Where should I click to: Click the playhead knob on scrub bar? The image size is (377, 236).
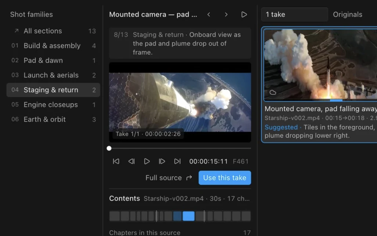109,149
